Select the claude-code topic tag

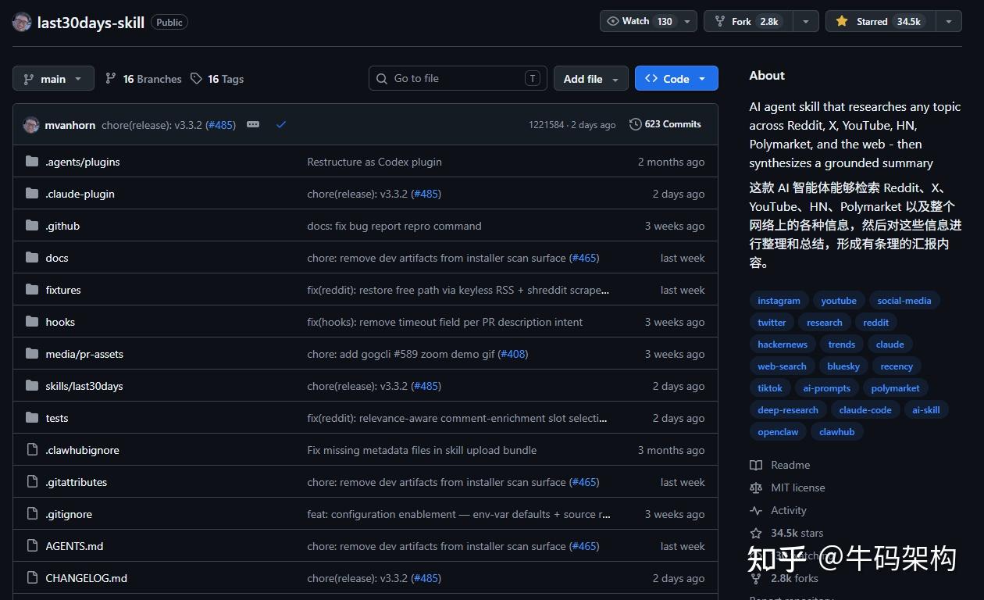coord(865,409)
